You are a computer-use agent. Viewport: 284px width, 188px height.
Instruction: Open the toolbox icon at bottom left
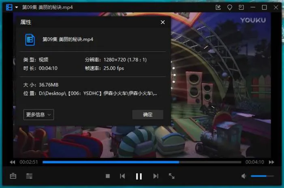click(13, 176)
